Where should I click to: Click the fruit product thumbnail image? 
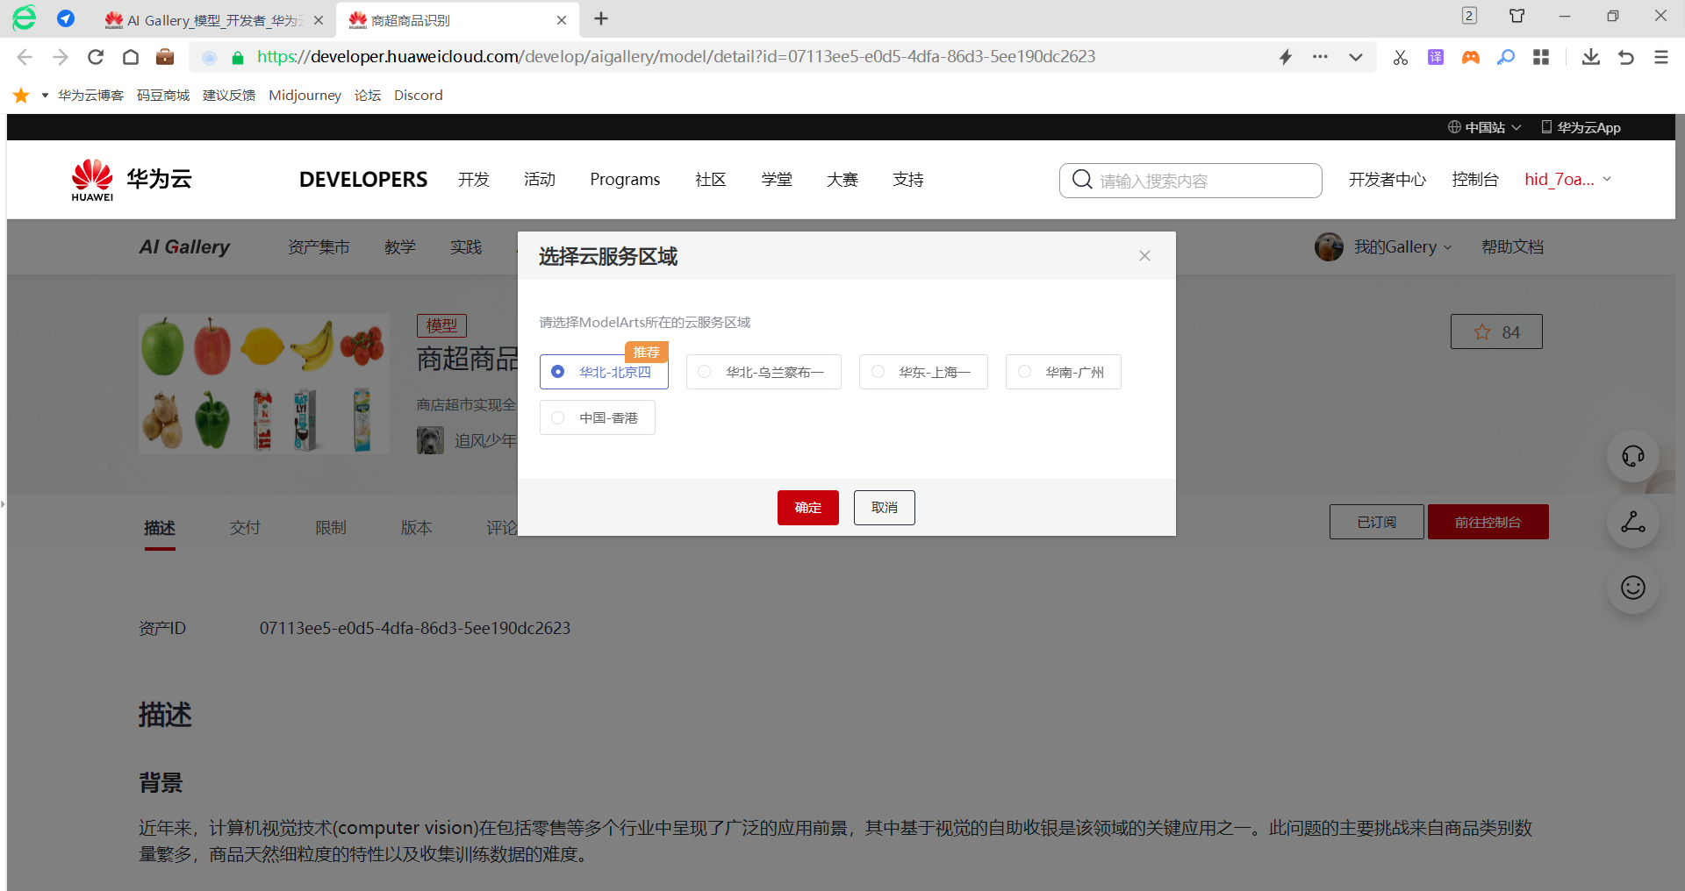click(264, 384)
